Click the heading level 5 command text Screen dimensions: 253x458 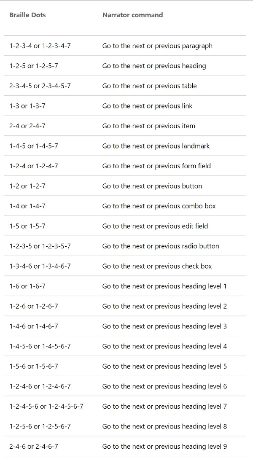click(x=164, y=366)
